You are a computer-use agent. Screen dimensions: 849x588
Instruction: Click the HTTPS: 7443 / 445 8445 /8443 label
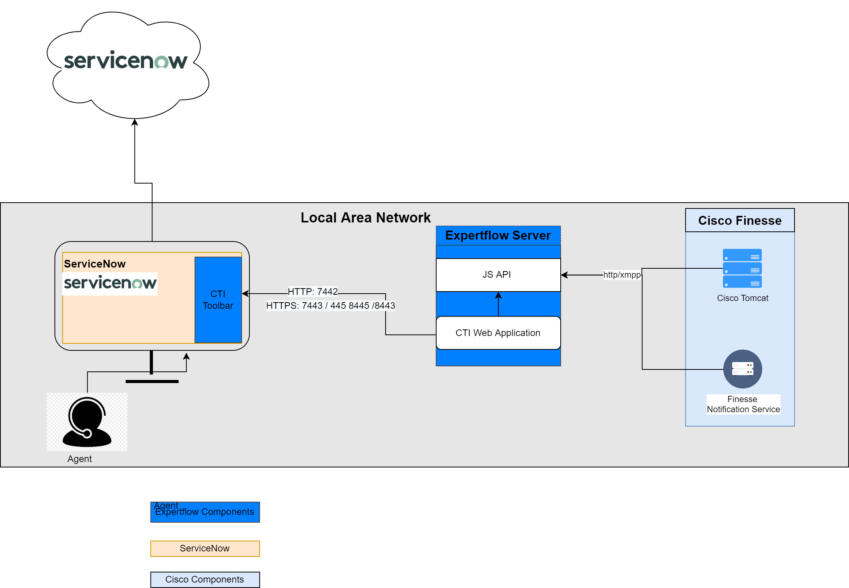pos(330,306)
